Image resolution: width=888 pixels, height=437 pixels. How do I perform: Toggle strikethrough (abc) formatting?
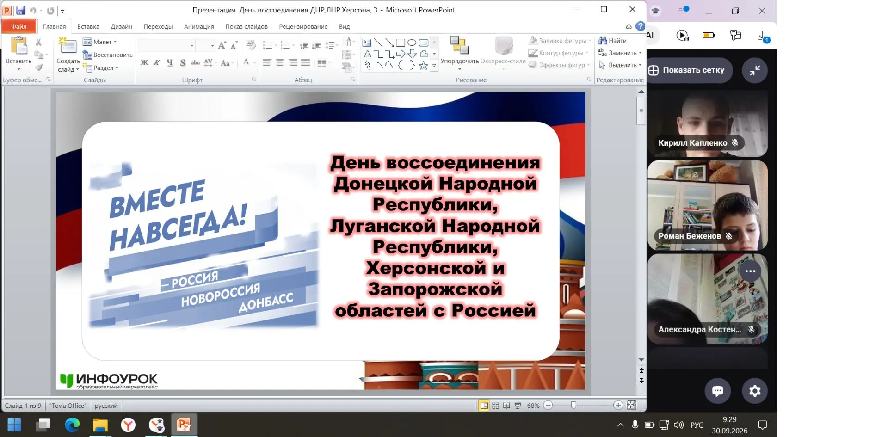coord(196,62)
